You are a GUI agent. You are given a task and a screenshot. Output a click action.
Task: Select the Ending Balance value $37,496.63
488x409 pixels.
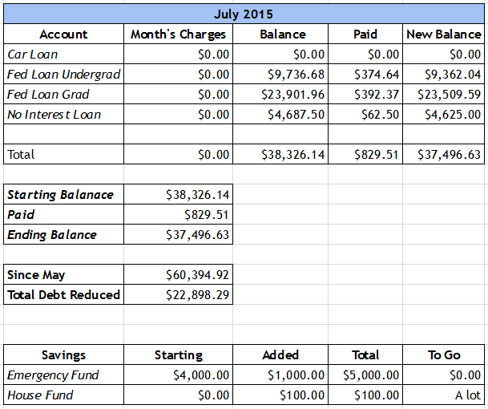(x=178, y=234)
